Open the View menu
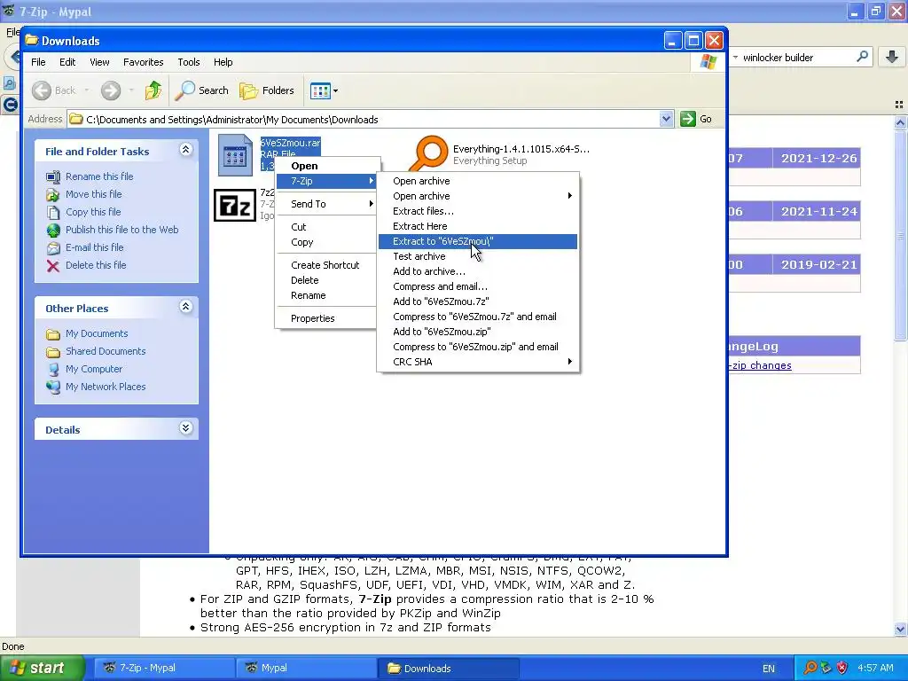 pos(99,62)
